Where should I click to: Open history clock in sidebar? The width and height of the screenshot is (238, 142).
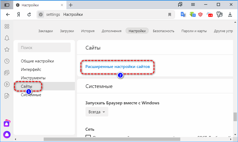7,61
